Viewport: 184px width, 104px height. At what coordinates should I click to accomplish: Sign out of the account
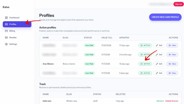(178, 4)
